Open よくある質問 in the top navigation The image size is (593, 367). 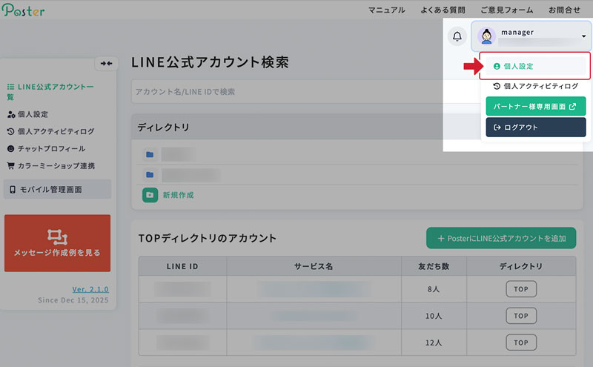click(x=442, y=10)
